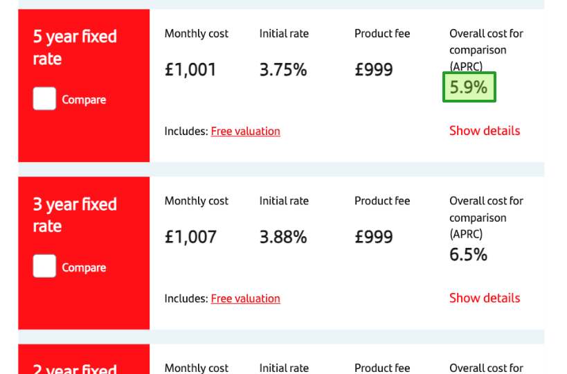
Task: Show details for the 5 year fixed rate
Action: click(484, 131)
